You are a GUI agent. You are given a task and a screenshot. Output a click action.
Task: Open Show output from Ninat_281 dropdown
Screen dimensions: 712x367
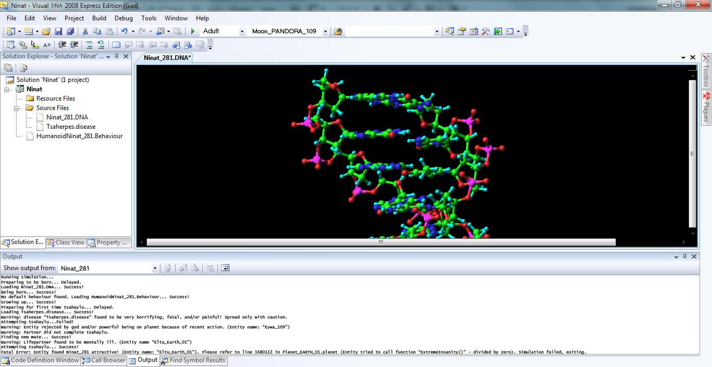[155, 268]
